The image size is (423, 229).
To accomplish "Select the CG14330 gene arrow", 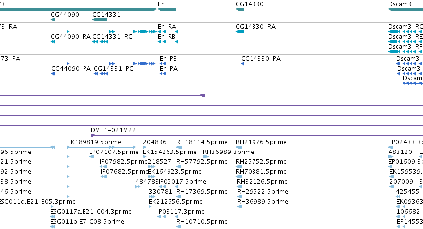I will (x=240, y=9).
